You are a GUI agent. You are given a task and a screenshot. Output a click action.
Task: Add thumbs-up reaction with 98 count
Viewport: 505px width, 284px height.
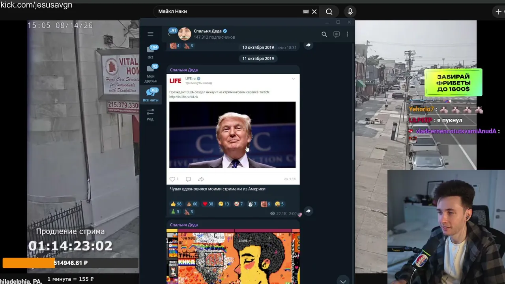pyautogui.click(x=176, y=204)
